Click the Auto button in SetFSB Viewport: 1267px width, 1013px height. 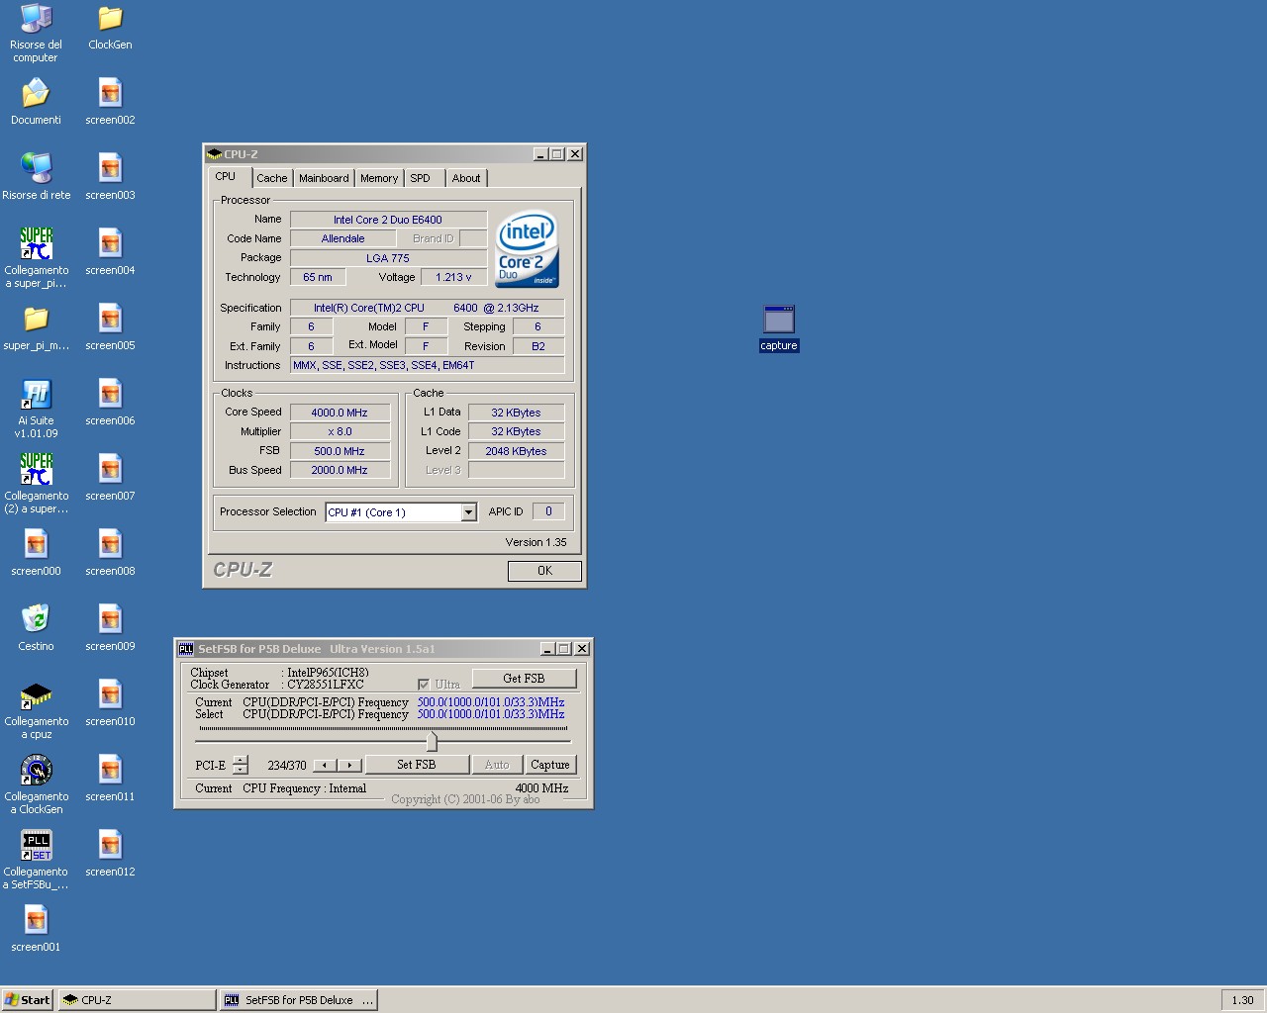pyautogui.click(x=497, y=765)
